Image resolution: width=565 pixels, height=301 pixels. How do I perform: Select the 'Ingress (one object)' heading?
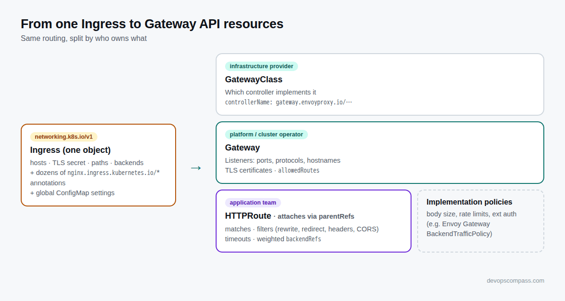pos(71,150)
